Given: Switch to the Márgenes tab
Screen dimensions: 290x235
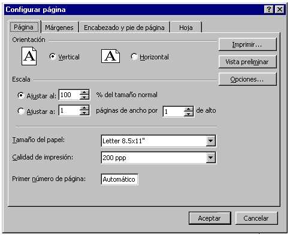Looking at the screenshot, I should (x=59, y=28).
